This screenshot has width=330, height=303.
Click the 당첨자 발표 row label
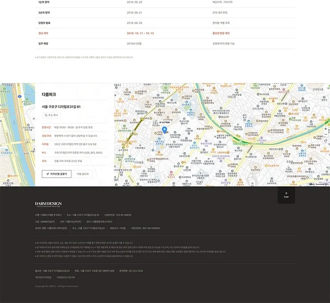tap(44, 23)
